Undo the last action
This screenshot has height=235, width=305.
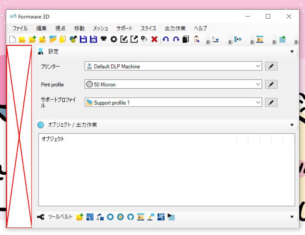[x=166, y=39]
